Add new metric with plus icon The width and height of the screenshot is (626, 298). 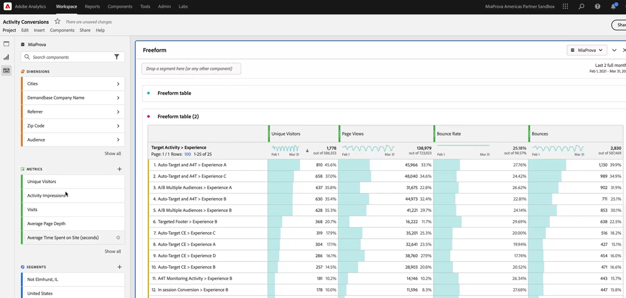tap(119, 169)
